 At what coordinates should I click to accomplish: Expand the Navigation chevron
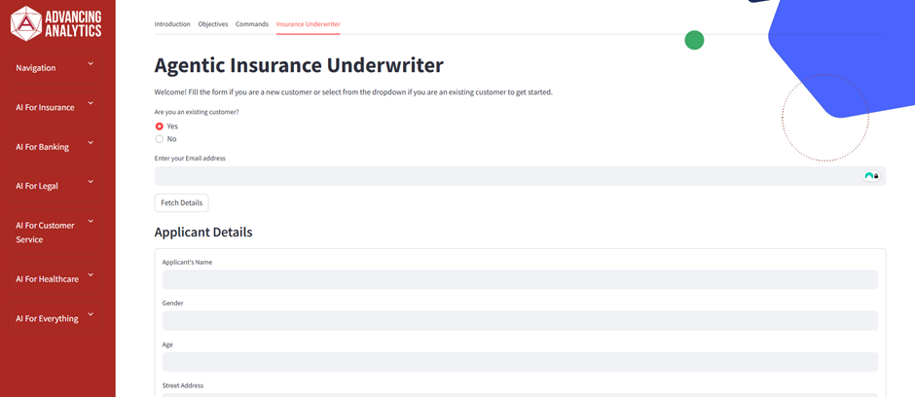pyautogui.click(x=91, y=64)
